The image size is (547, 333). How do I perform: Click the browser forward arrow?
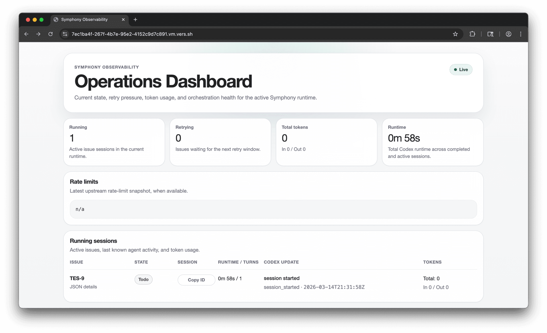point(38,34)
